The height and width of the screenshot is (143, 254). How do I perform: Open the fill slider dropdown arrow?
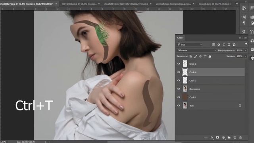click(245, 56)
